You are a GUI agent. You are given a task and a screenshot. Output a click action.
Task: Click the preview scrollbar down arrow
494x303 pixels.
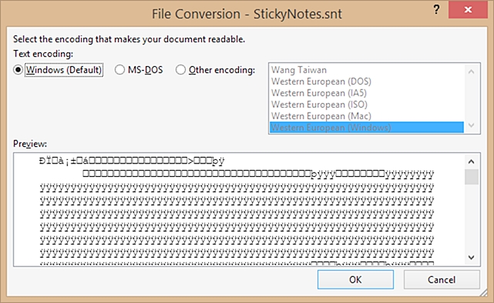472,258
